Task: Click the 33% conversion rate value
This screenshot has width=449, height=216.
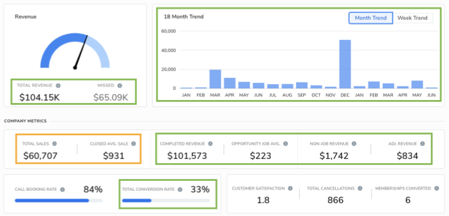Action: pyautogui.click(x=200, y=189)
